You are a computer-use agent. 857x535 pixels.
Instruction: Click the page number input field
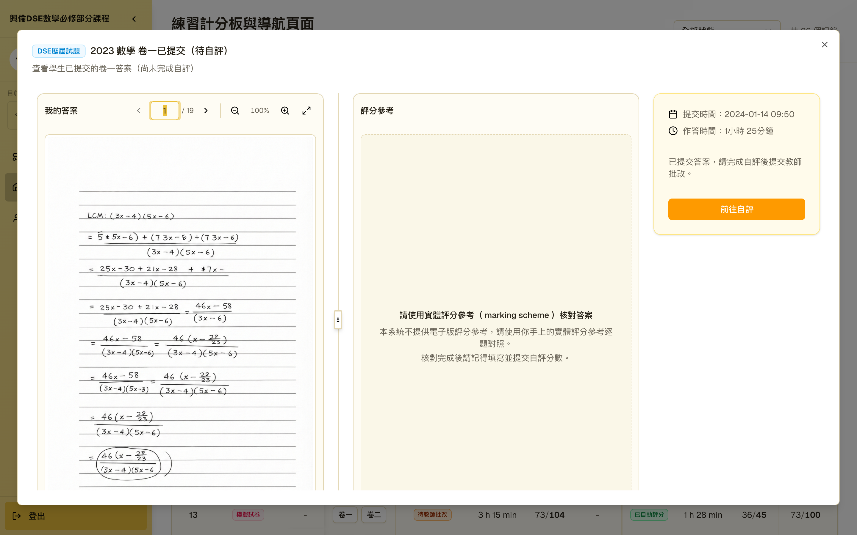coord(165,111)
